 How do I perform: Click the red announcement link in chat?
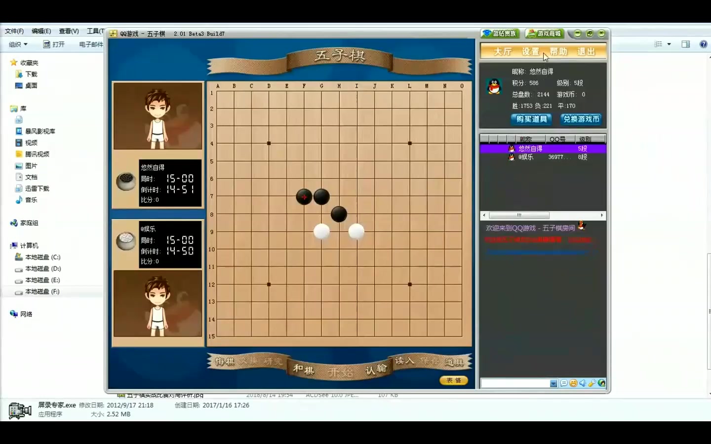(537, 240)
